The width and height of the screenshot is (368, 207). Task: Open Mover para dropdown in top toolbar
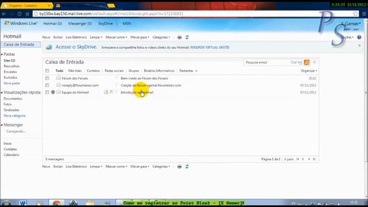point(140,37)
